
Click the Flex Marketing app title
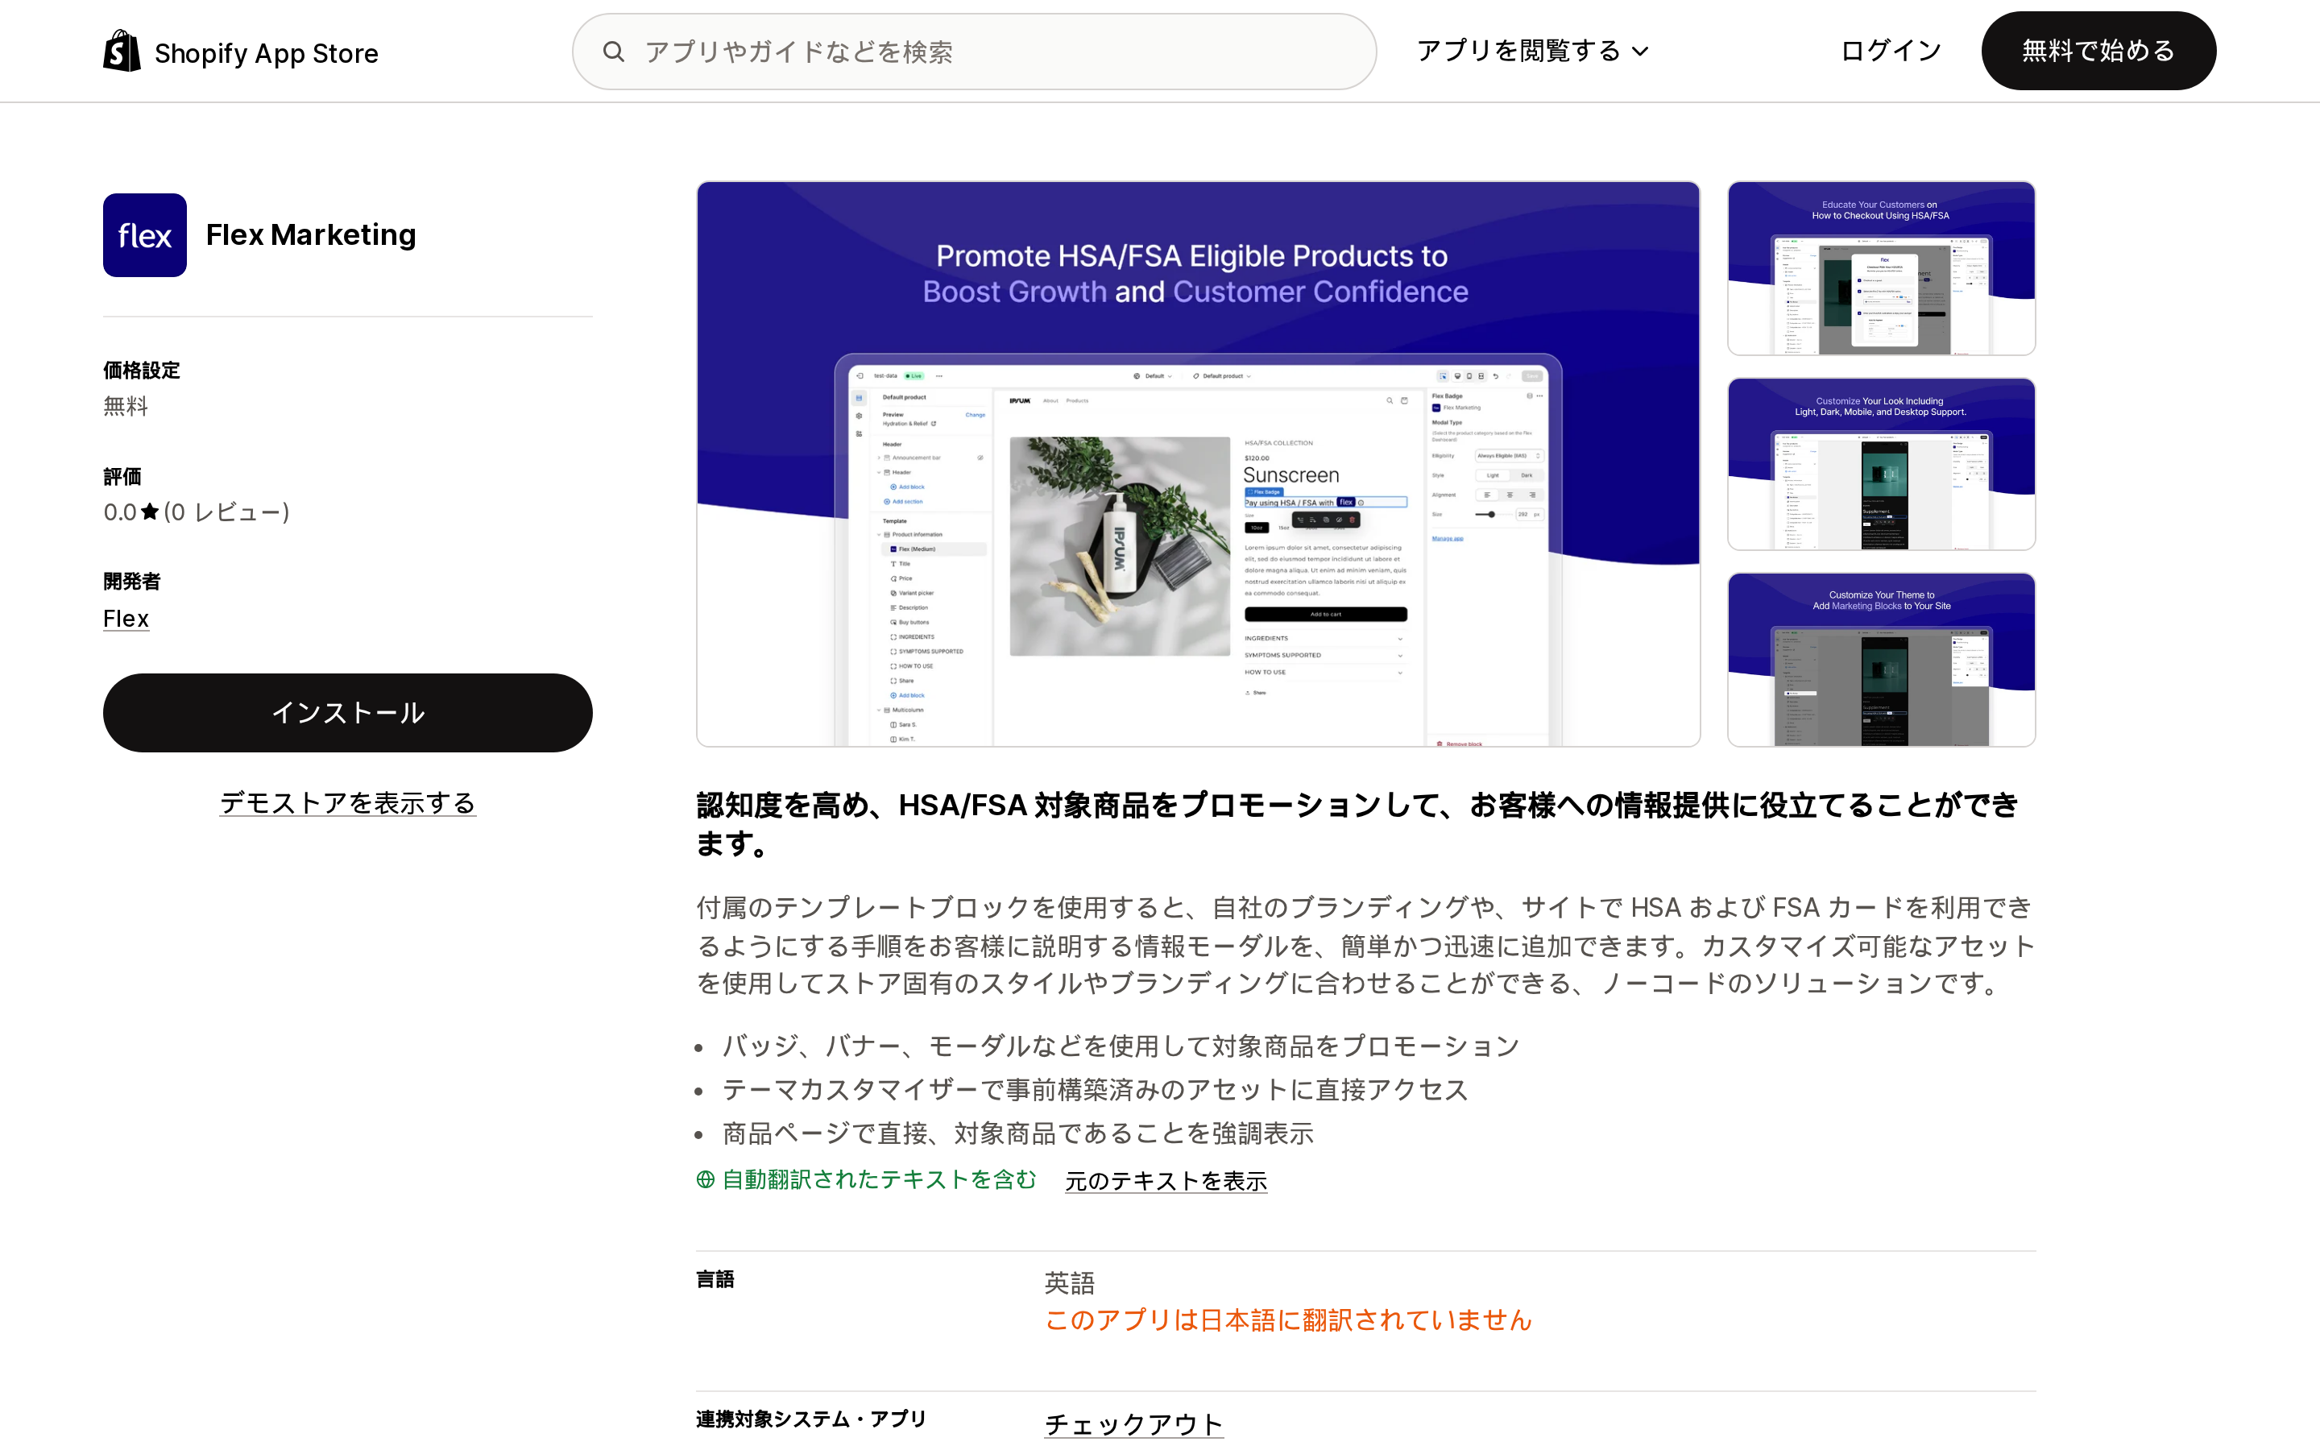(x=311, y=235)
